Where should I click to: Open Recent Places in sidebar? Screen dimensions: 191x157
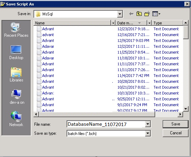16,30
